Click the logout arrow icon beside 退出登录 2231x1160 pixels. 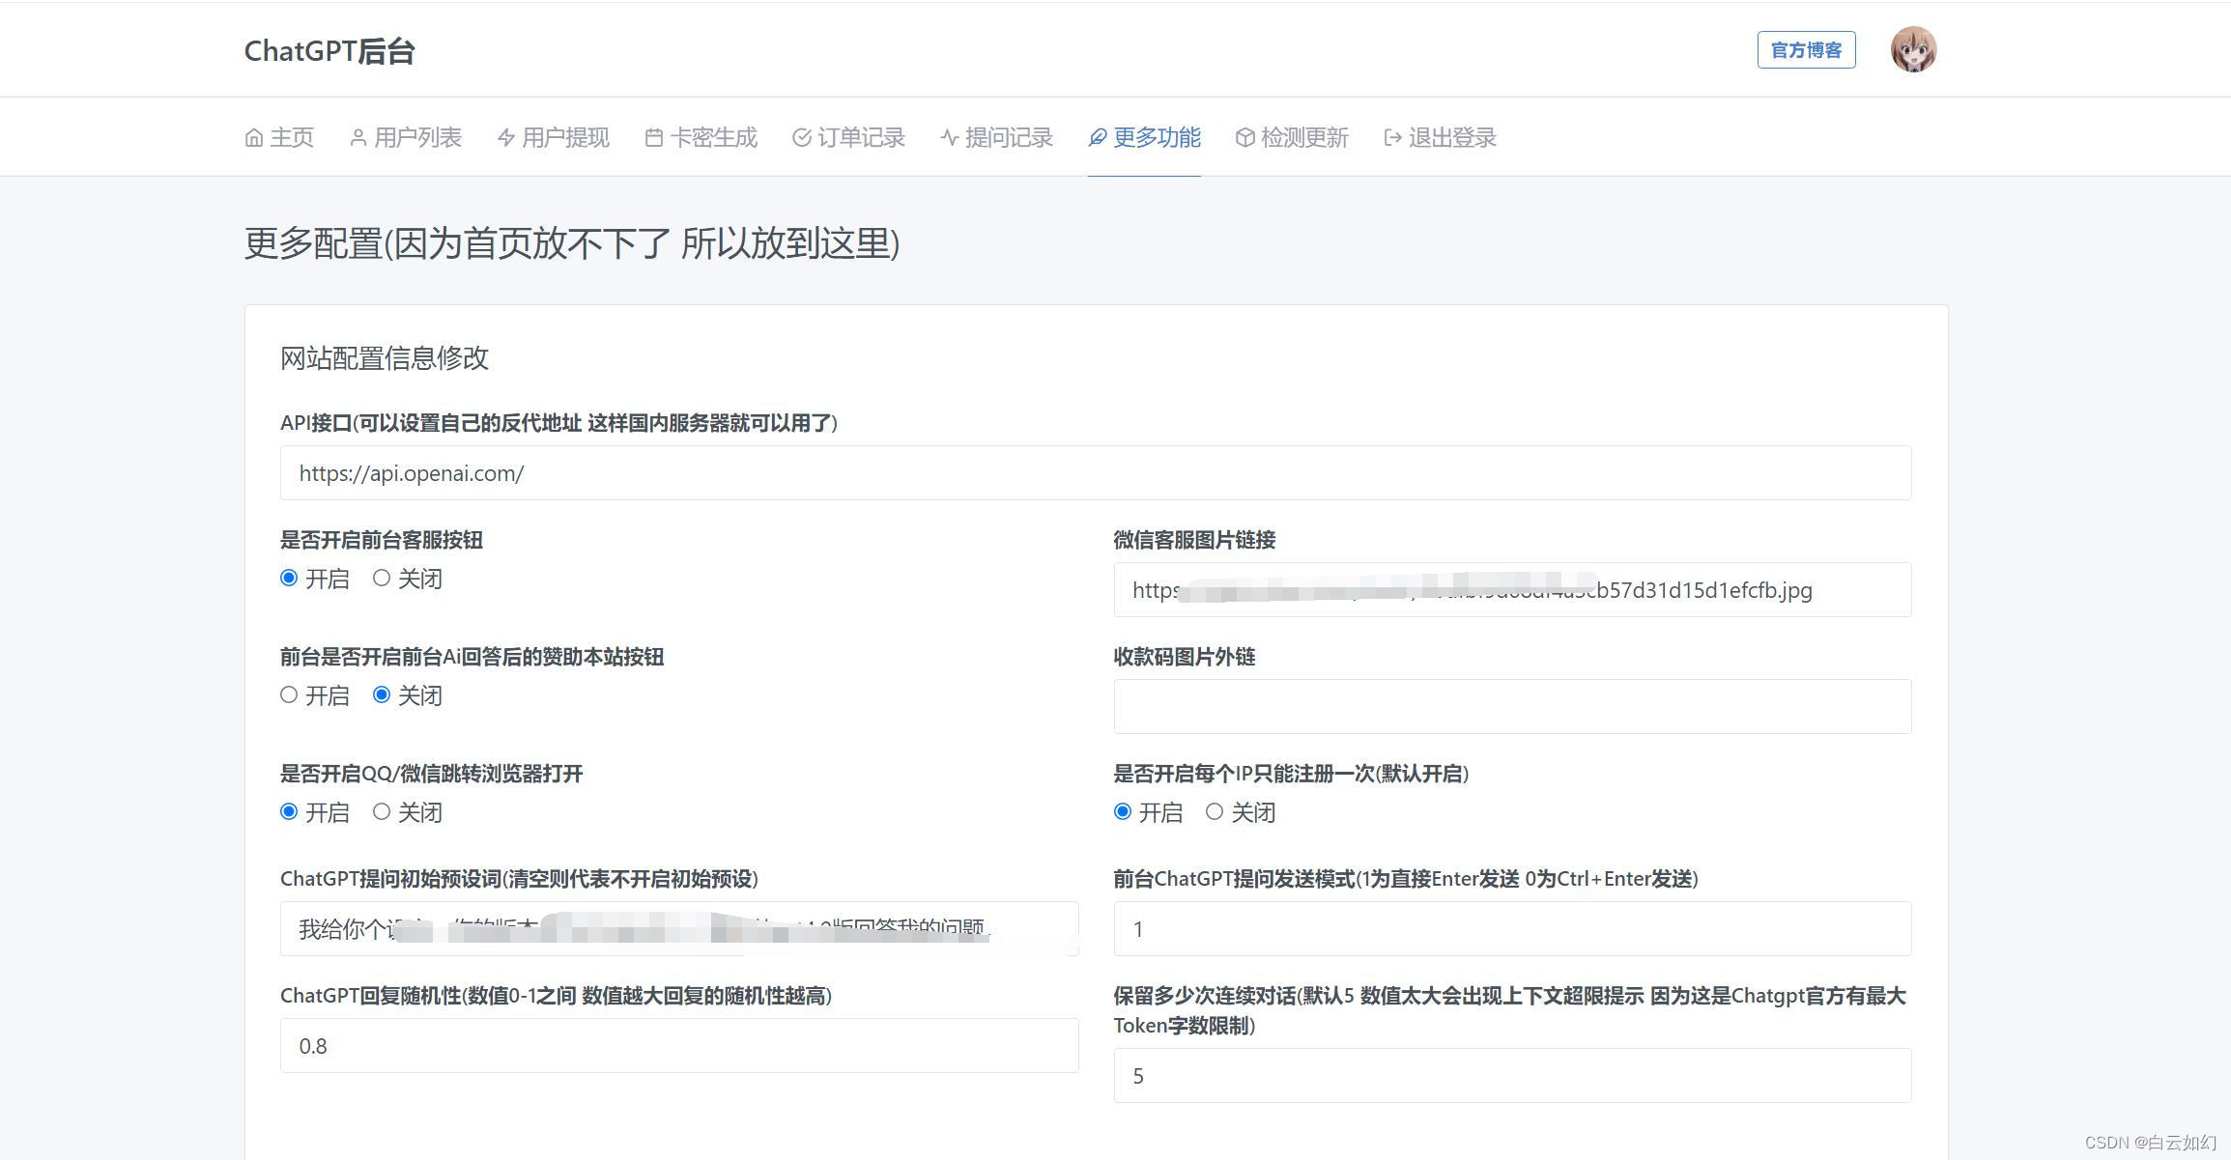click(x=1393, y=138)
